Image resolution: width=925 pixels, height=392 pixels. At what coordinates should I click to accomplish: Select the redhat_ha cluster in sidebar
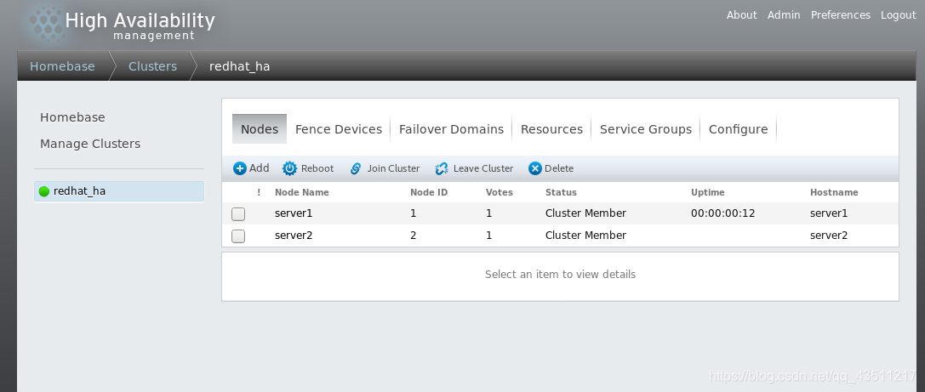pos(119,191)
